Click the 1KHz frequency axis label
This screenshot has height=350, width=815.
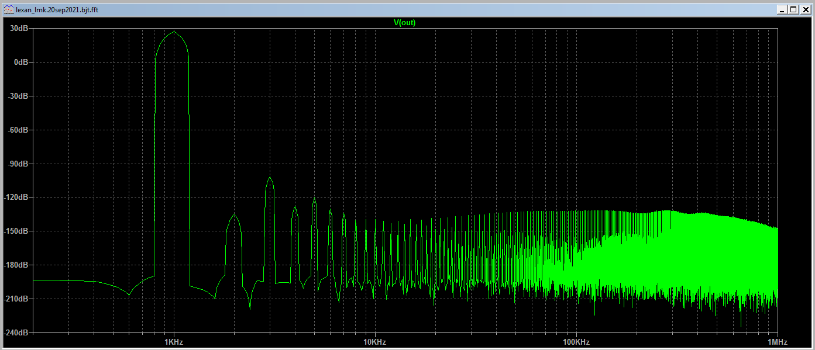tap(174, 342)
